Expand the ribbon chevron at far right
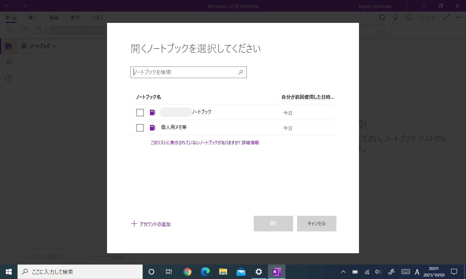Image resolution: width=466 pixels, height=279 pixels. tap(392, 31)
